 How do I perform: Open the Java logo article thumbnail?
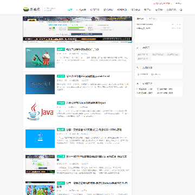(x=40, y=111)
